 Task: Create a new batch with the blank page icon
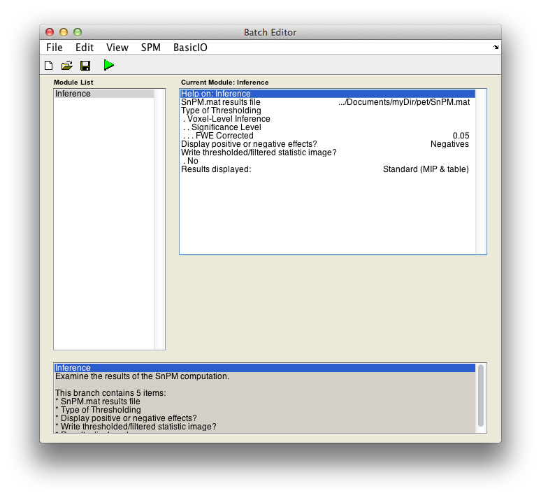(49, 65)
